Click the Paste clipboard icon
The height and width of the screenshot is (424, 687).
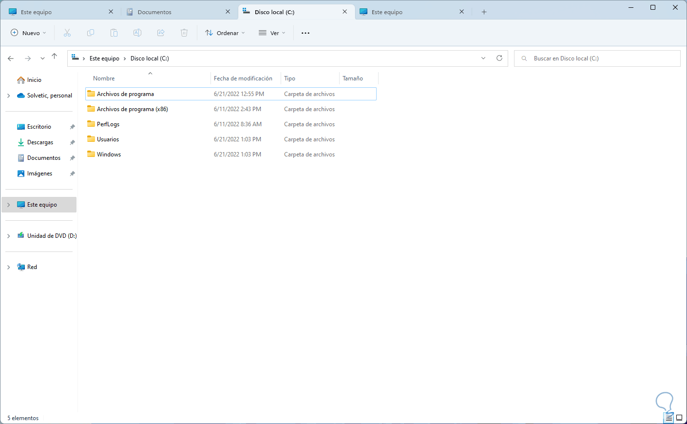tap(114, 33)
